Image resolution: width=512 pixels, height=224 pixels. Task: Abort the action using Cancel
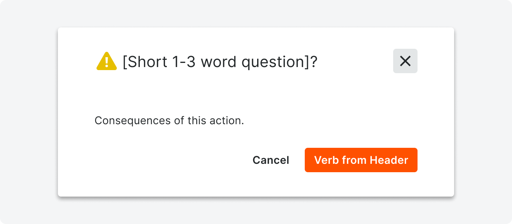(271, 160)
